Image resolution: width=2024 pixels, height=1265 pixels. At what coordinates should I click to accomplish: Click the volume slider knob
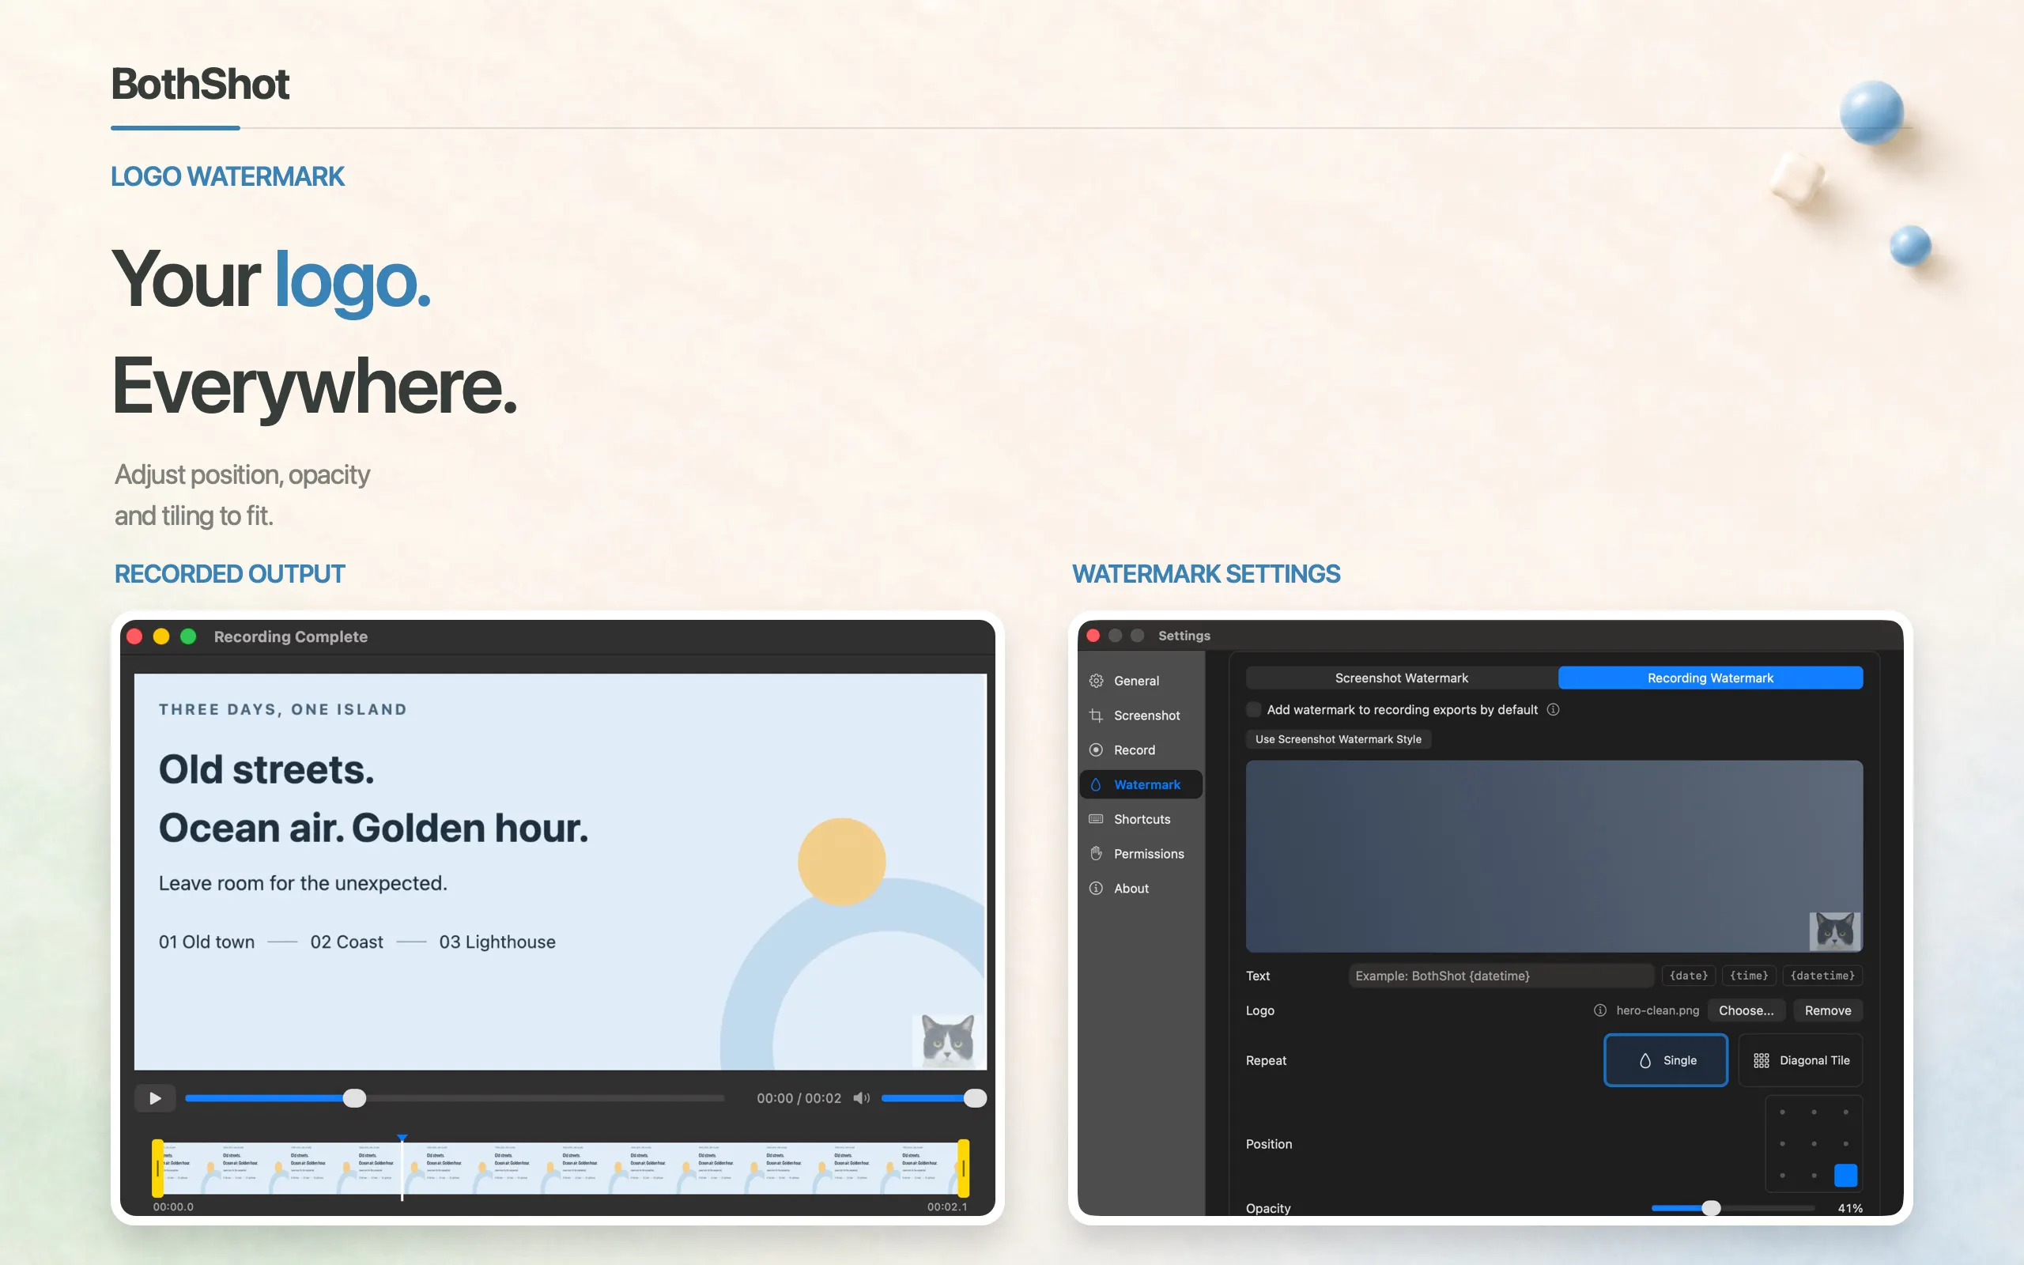[975, 1097]
